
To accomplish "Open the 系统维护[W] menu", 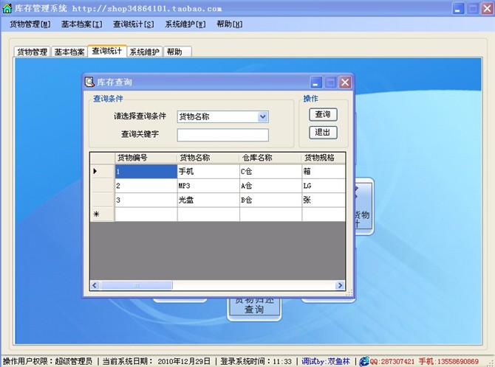I will click(x=185, y=24).
